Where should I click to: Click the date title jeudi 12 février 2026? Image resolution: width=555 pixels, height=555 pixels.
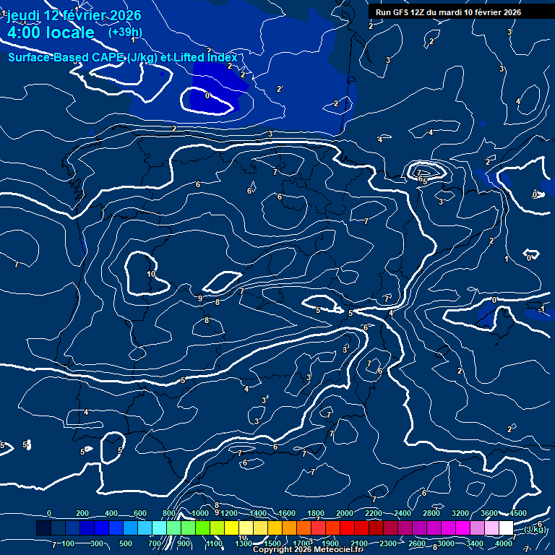tap(74, 15)
